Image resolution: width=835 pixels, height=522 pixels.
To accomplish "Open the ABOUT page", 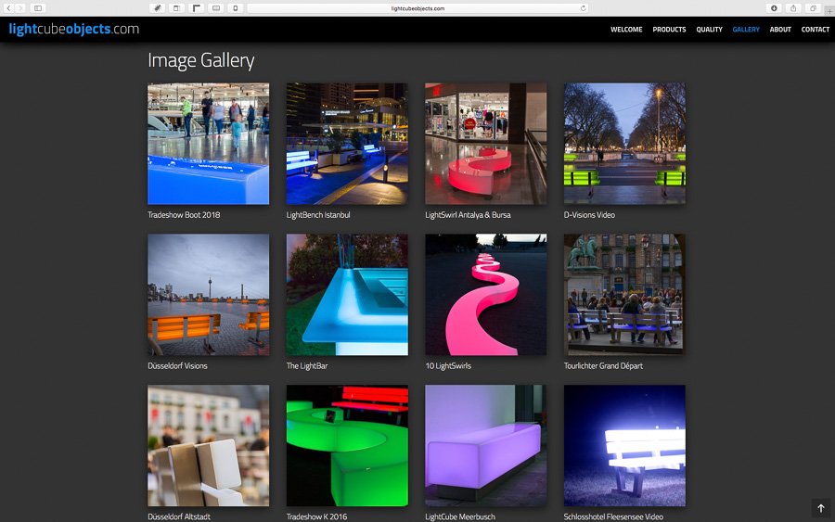I will [x=780, y=30].
